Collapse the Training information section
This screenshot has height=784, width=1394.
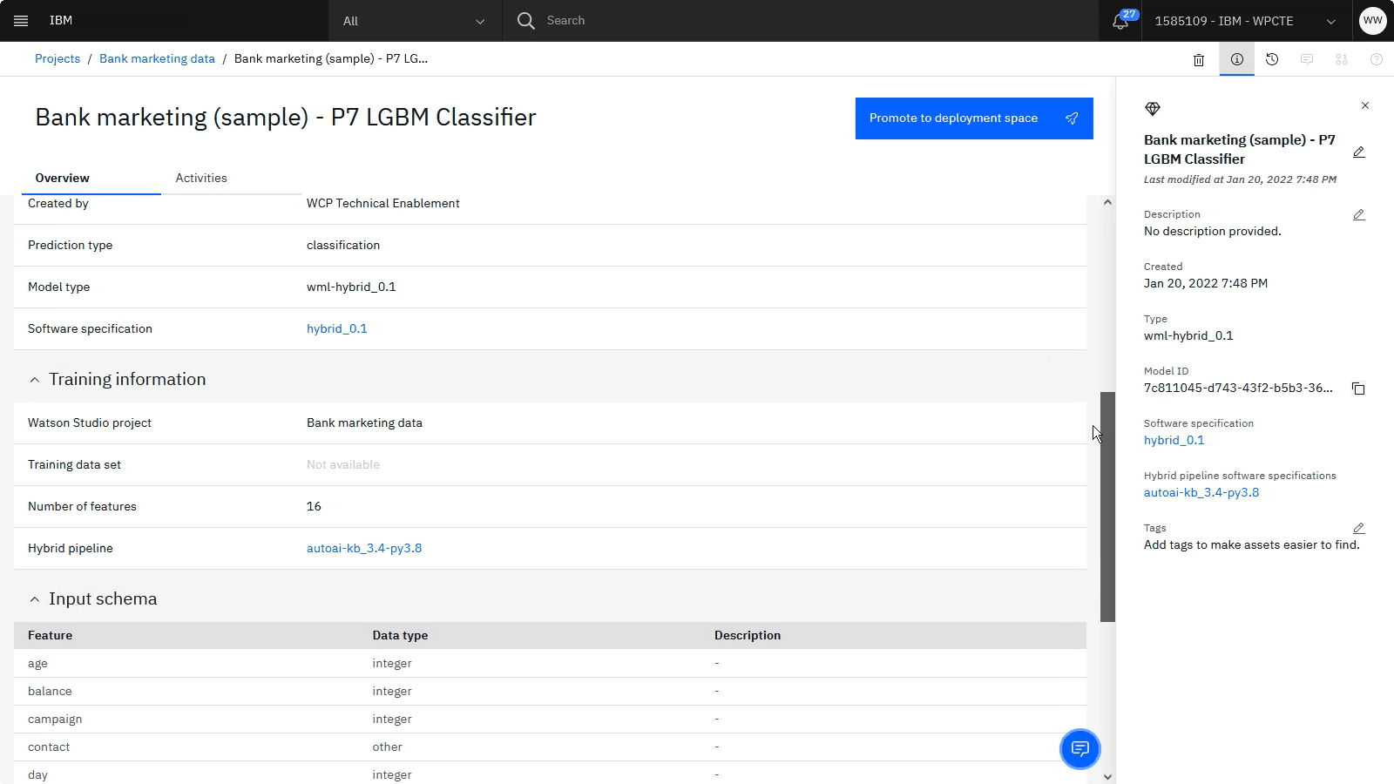[35, 380]
